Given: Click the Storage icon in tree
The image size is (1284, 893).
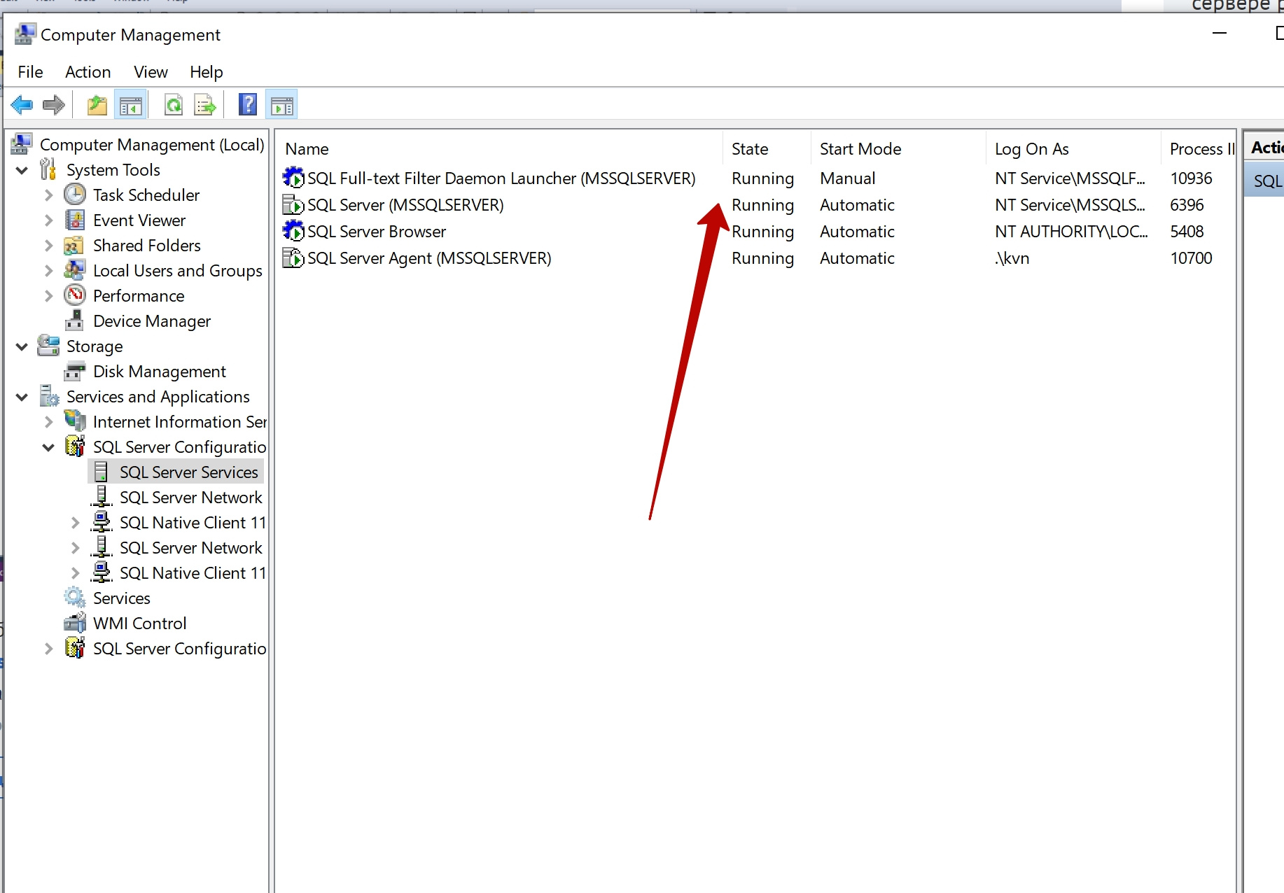Looking at the screenshot, I should 48,346.
